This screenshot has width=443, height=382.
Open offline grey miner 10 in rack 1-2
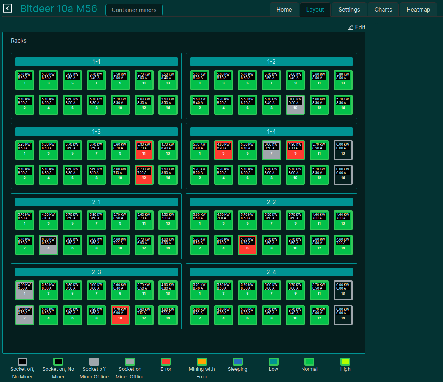295,105
